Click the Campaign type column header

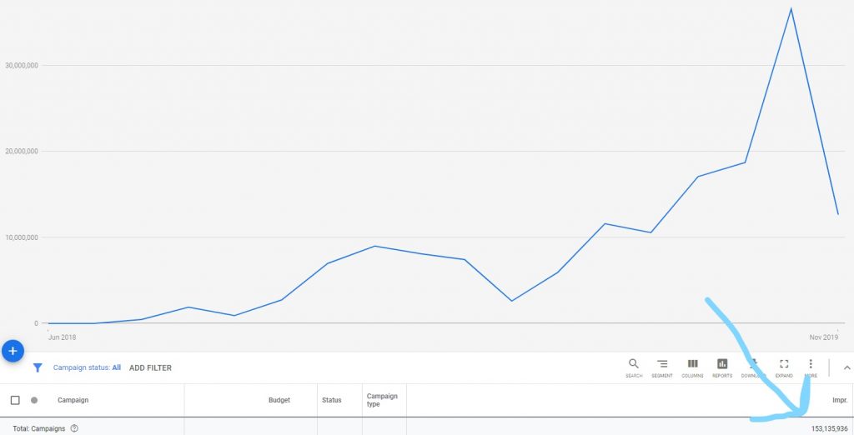pos(382,400)
